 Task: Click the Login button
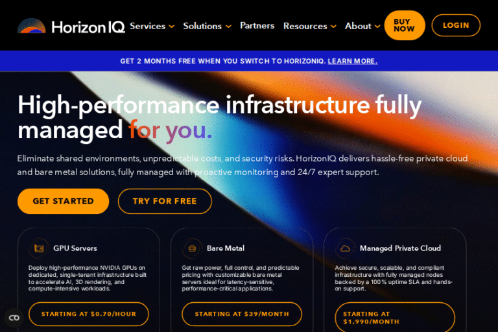[x=456, y=25]
